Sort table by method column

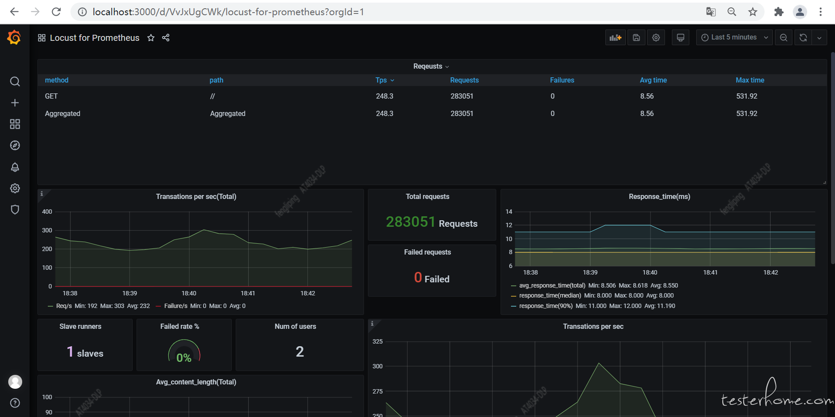coord(57,80)
